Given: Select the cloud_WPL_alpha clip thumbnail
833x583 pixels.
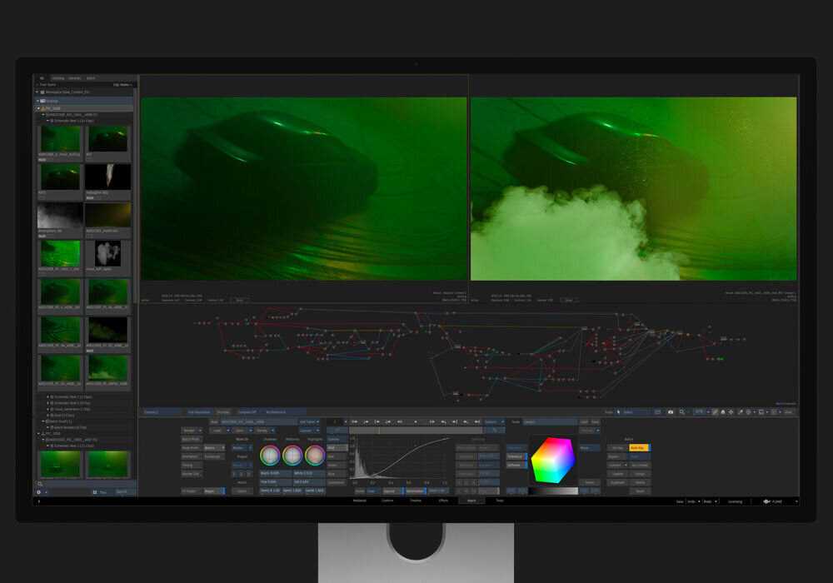Looking at the screenshot, I should point(107,254).
